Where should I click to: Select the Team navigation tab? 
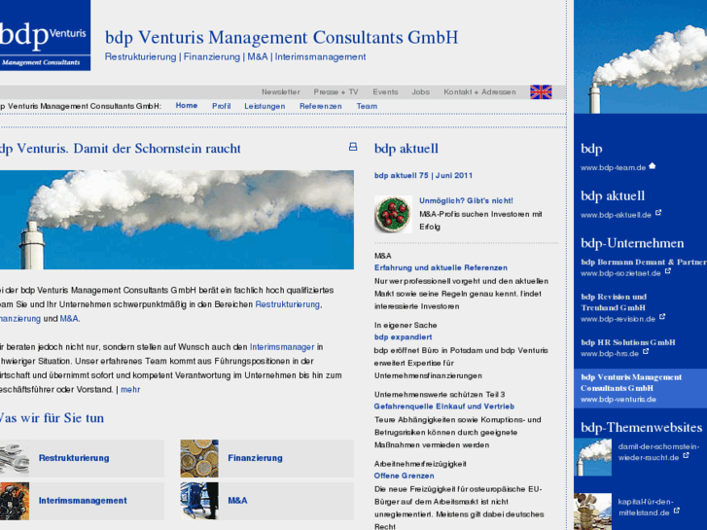(367, 106)
